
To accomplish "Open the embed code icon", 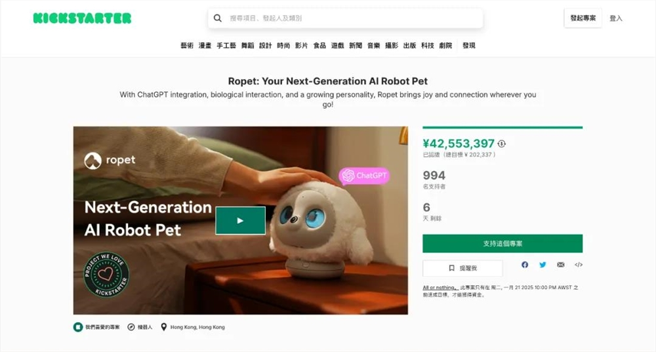I will pyautogui.click(x=578, y=265).
